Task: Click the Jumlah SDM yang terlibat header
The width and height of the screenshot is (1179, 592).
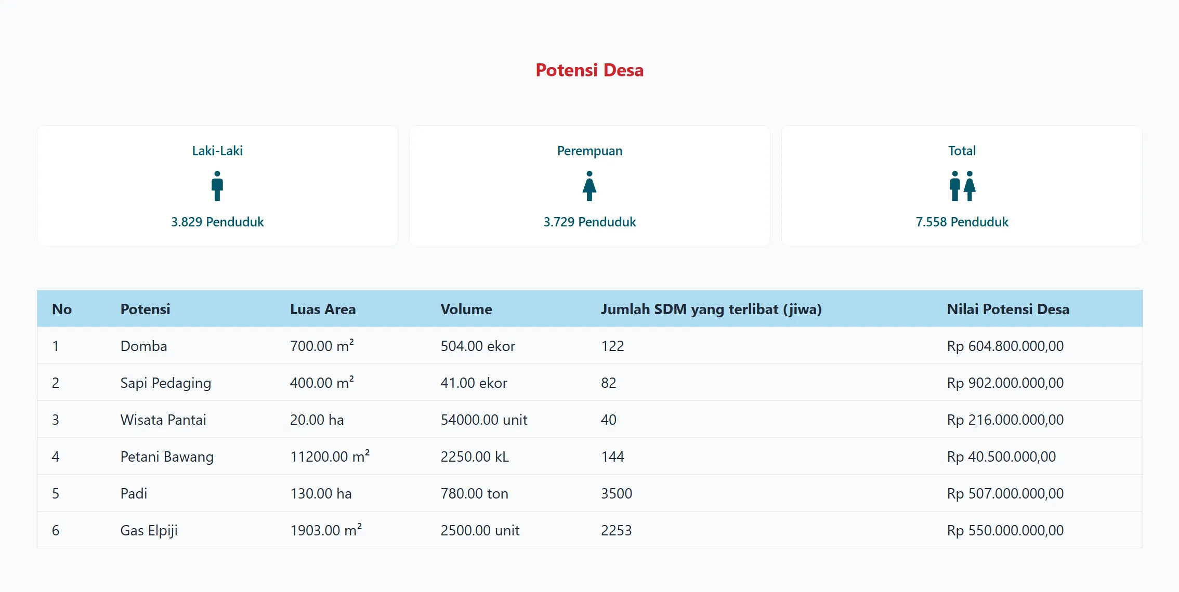Action: tap(711, 309)
